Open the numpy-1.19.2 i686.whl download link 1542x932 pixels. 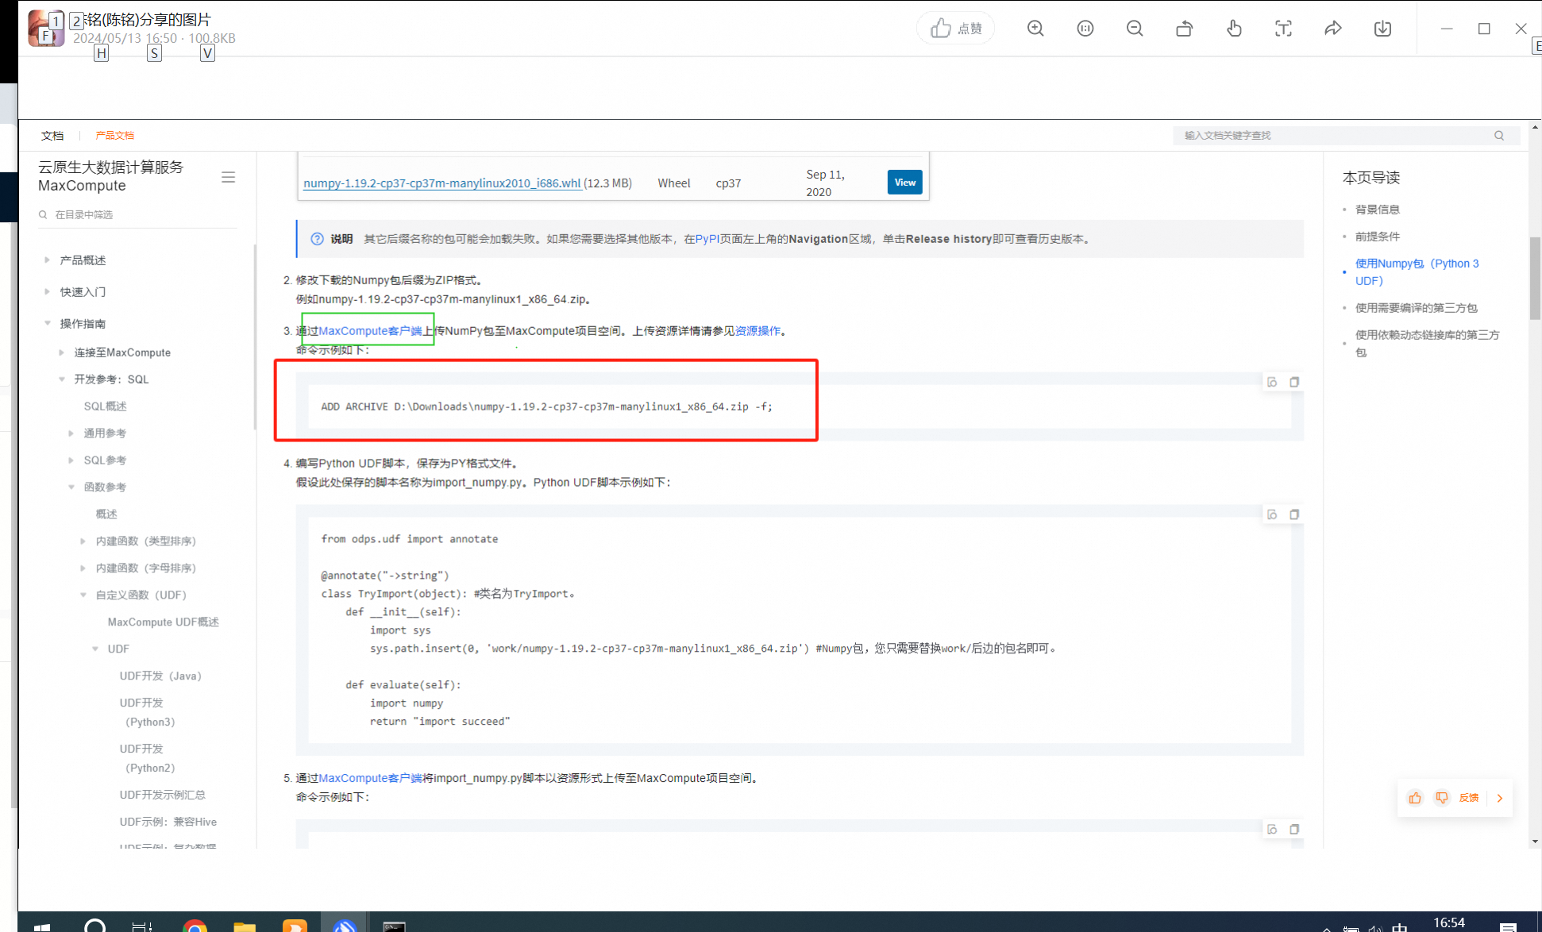click(x=441, y=183)
